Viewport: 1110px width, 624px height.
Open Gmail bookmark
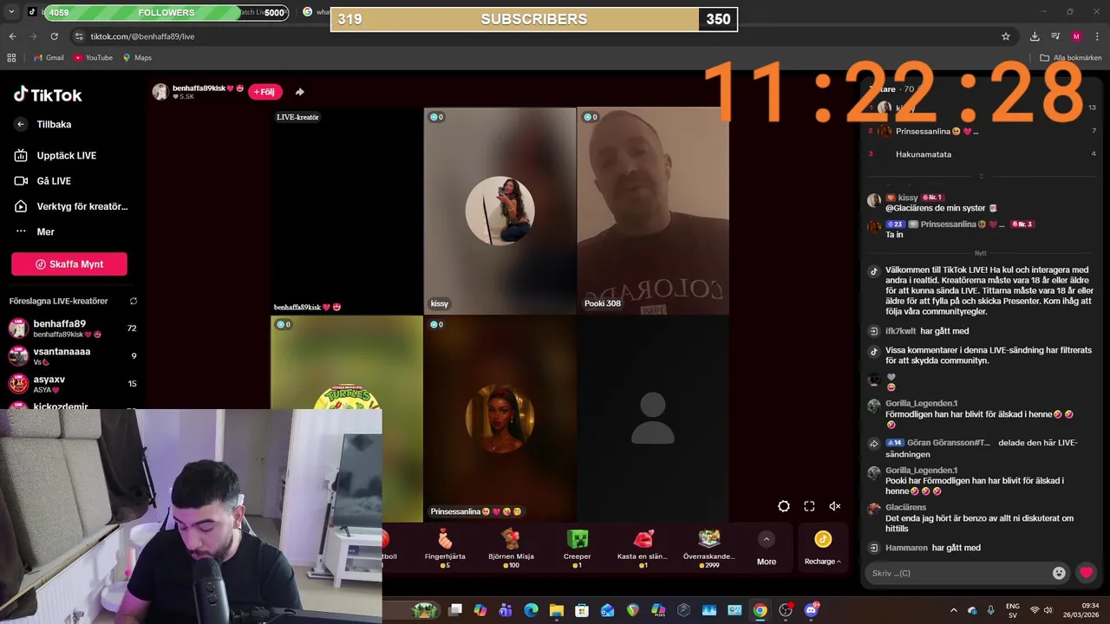(49, 58)
